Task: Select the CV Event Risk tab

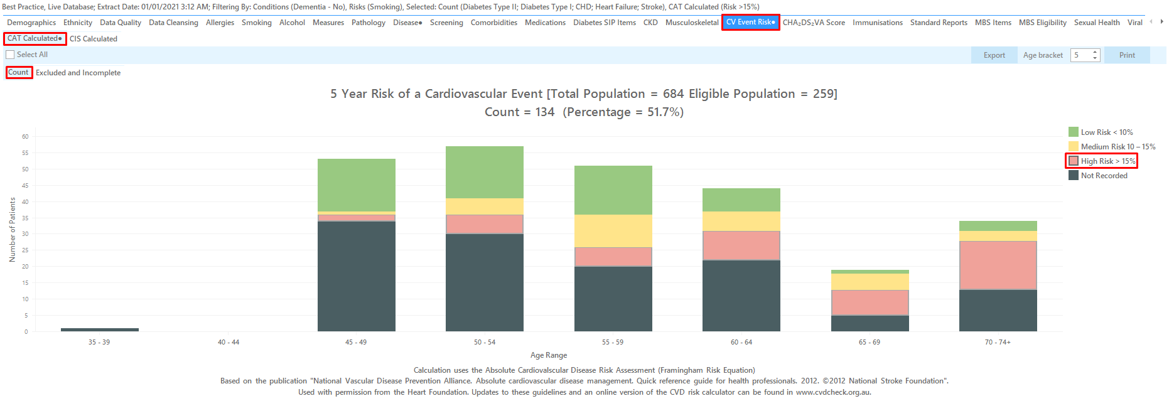Action: click(x=750, y=22)
